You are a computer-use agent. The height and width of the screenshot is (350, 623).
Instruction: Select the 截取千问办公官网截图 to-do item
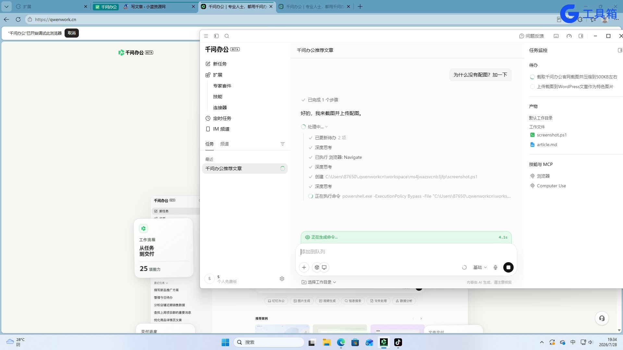tap(574, 77)
